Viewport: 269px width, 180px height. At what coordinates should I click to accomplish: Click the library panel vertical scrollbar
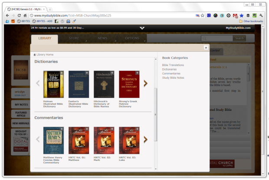[156, 114]
